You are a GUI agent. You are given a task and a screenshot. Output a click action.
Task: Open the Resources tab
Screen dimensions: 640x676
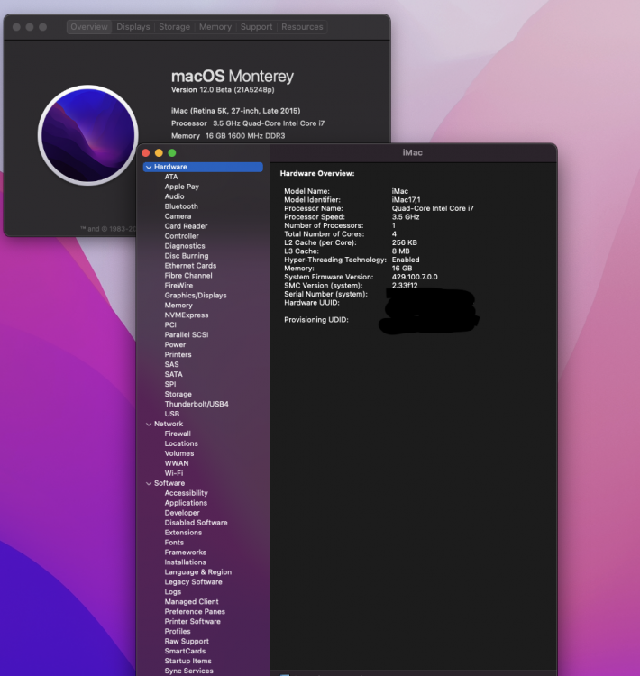302,27
